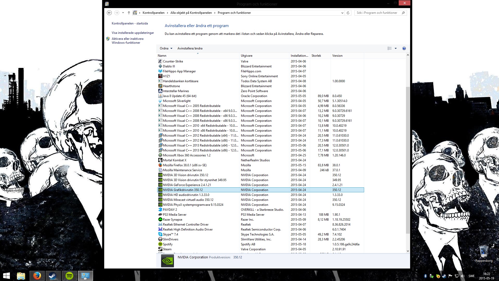Click the Hearthstone program icon
Image resolution: width=499 pixels, height=281 pixels.
tap(160, 86)
